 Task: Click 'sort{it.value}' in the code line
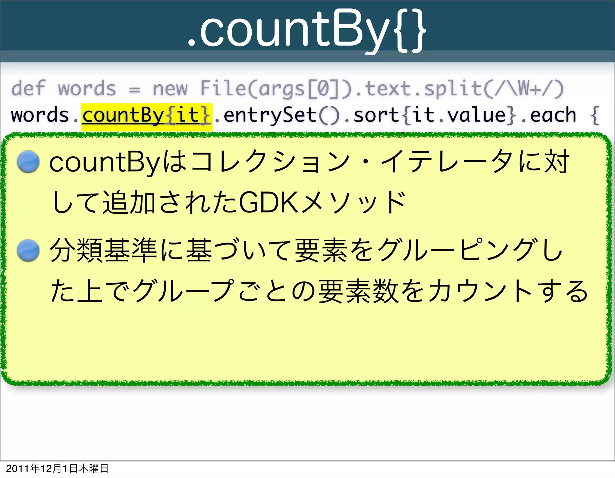click(x=435, y=116)
